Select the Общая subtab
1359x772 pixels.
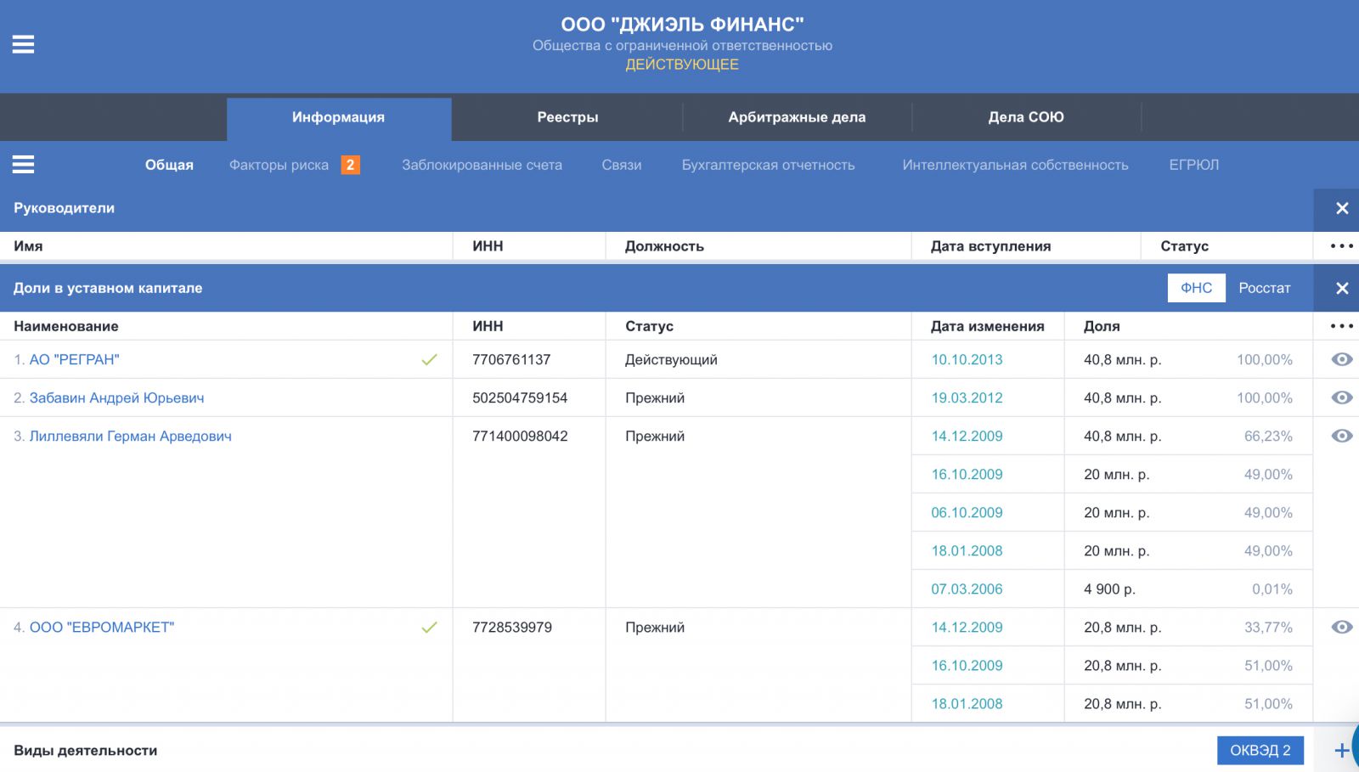pyautogui.click(x=169, y=165)
